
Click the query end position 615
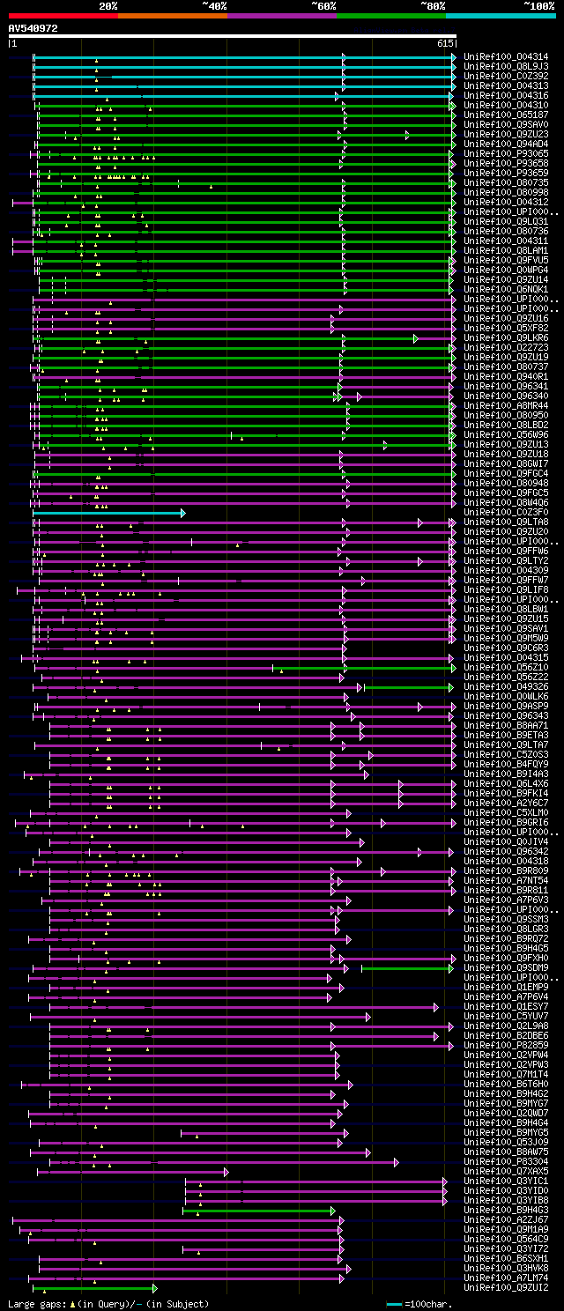pos(445,43)
